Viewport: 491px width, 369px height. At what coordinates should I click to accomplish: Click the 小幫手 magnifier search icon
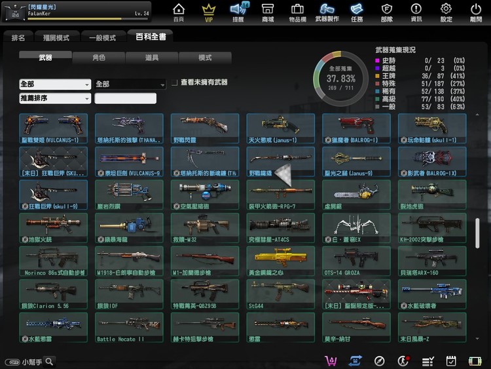(x=49, y=362)
